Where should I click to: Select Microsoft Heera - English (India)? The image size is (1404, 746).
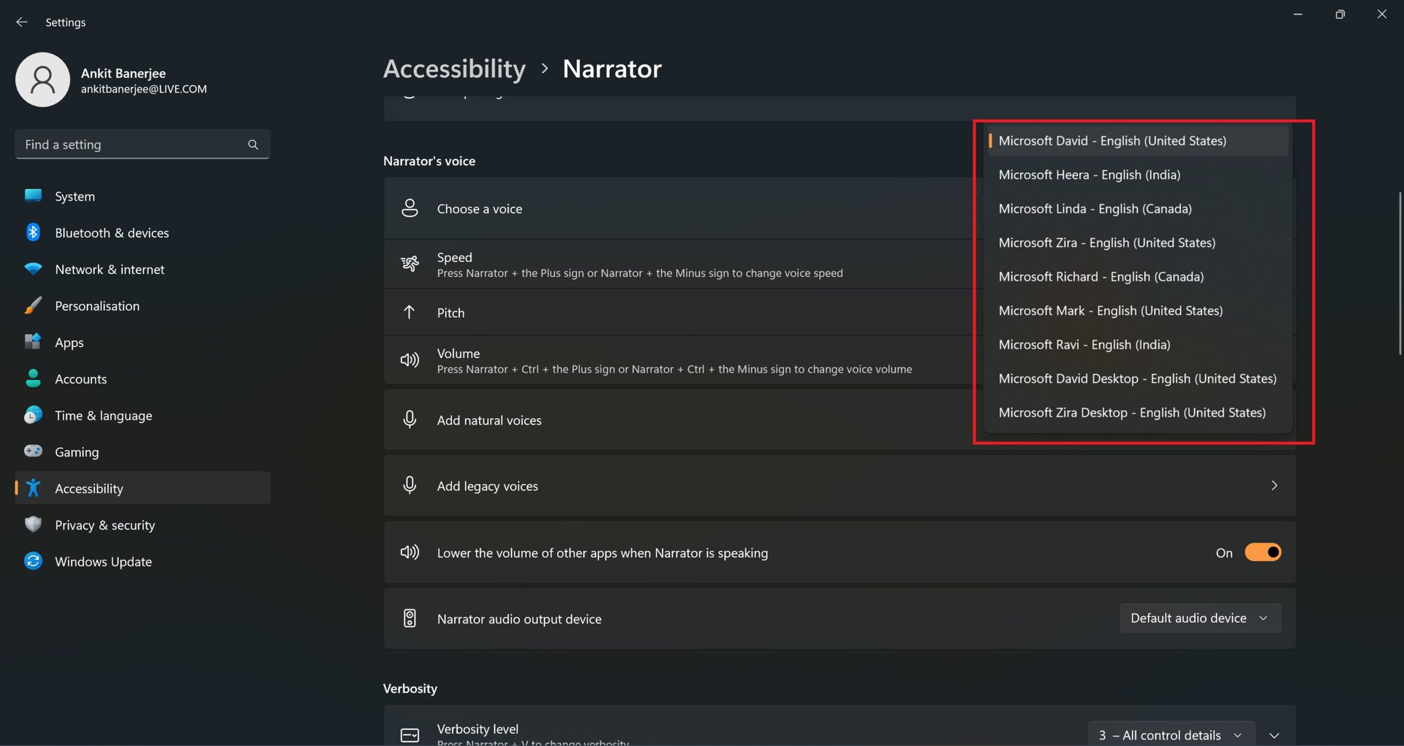click(x=1137, y=175)
